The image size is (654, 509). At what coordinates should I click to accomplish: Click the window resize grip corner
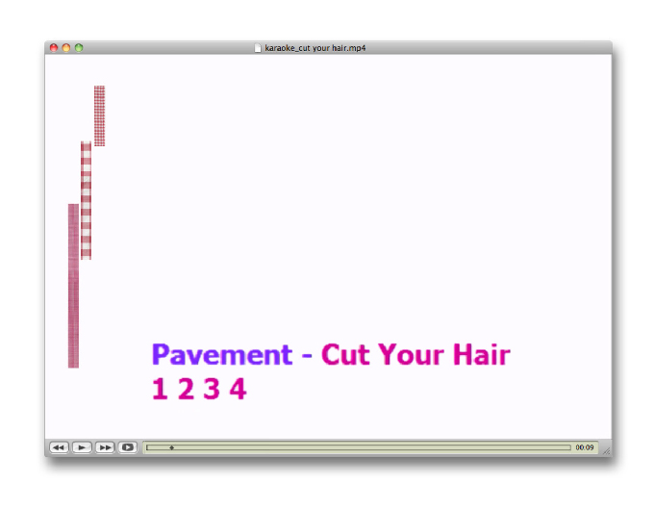[x=607, y=450]
